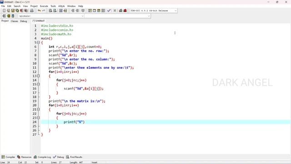
Task: Switch to the Project side tab
Action: [x=5, y=21]
